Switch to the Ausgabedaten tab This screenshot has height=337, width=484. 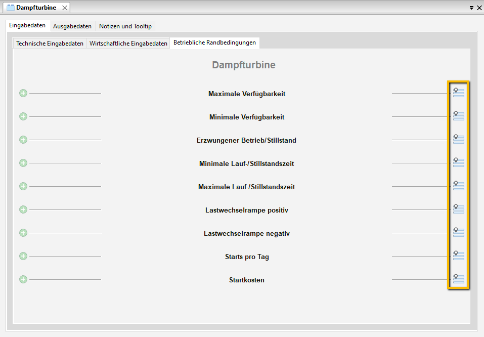(x=72, y=26)
